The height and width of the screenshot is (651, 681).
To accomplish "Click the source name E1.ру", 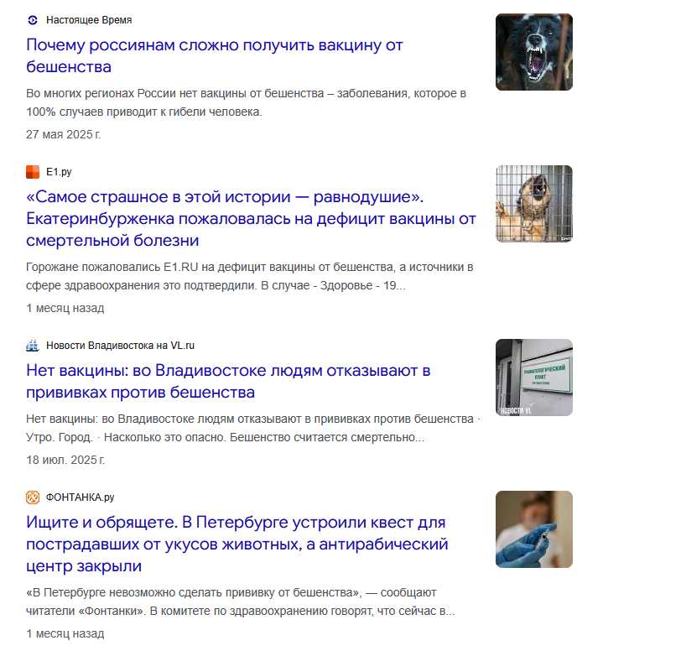I will [x=59, y=172].
